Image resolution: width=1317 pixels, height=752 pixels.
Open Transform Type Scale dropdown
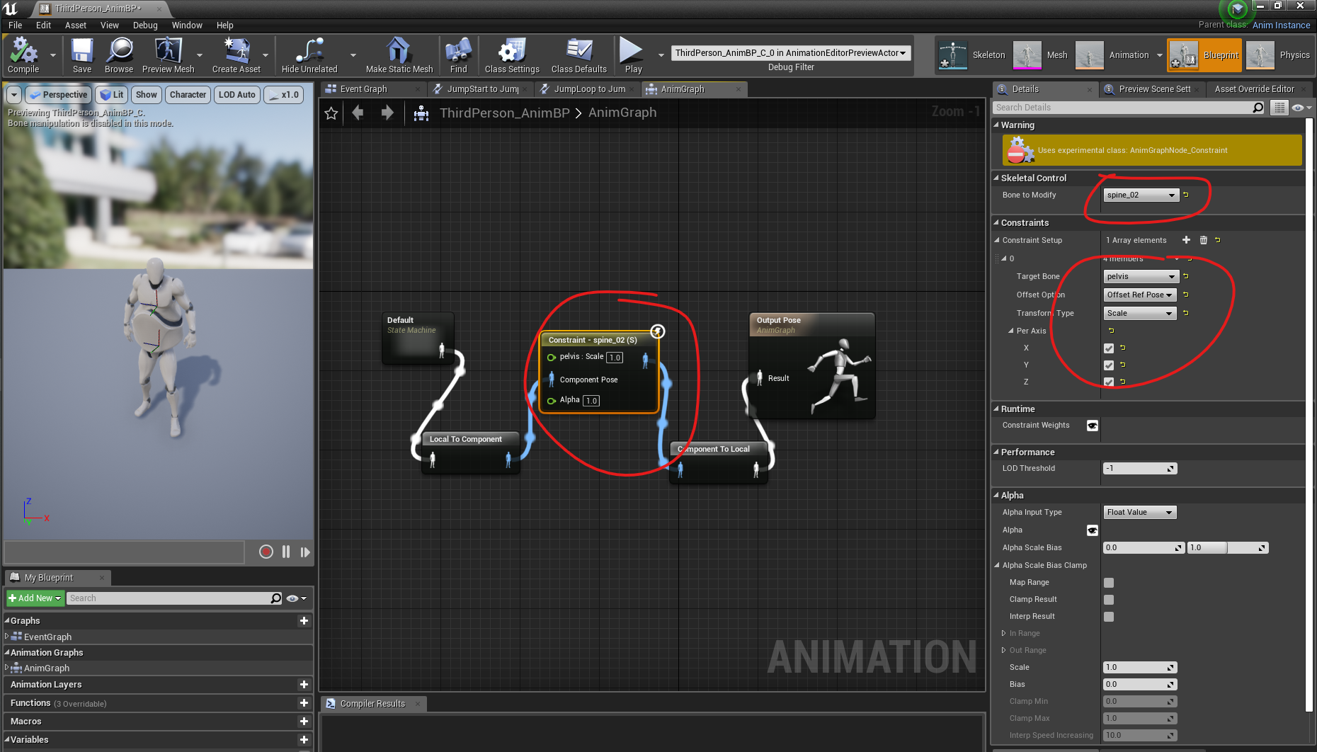click(x=1139, y=314)
